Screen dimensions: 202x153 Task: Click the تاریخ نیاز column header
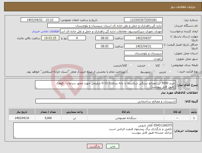(22, 112)
